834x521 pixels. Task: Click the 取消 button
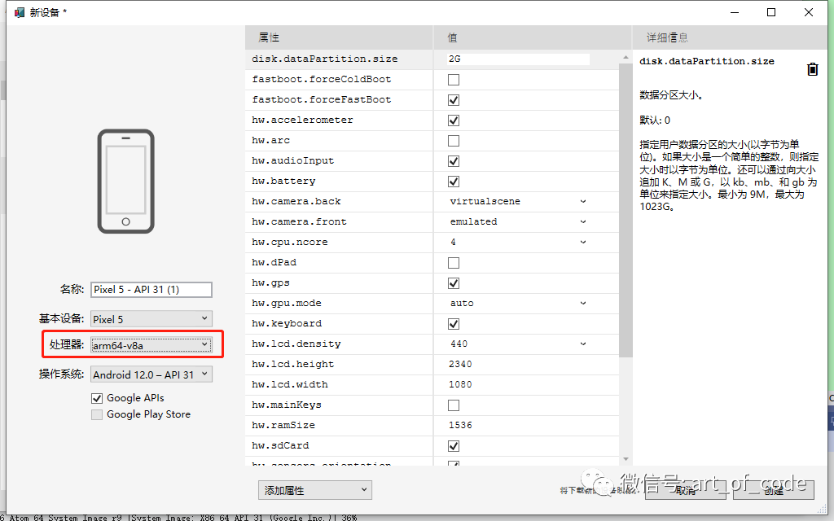(x=685, y=489)
